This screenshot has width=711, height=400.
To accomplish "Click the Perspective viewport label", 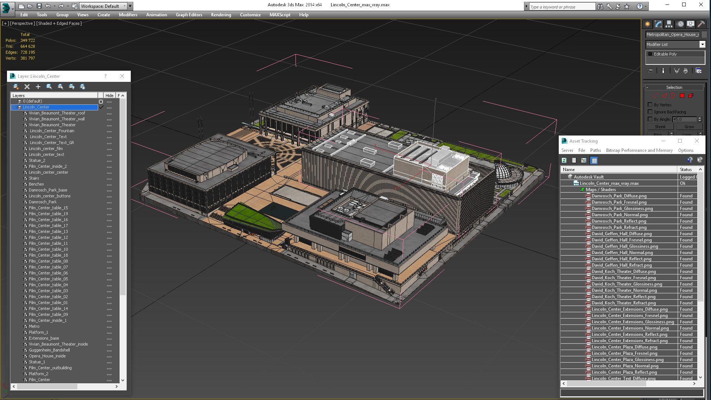I will 23,23.
